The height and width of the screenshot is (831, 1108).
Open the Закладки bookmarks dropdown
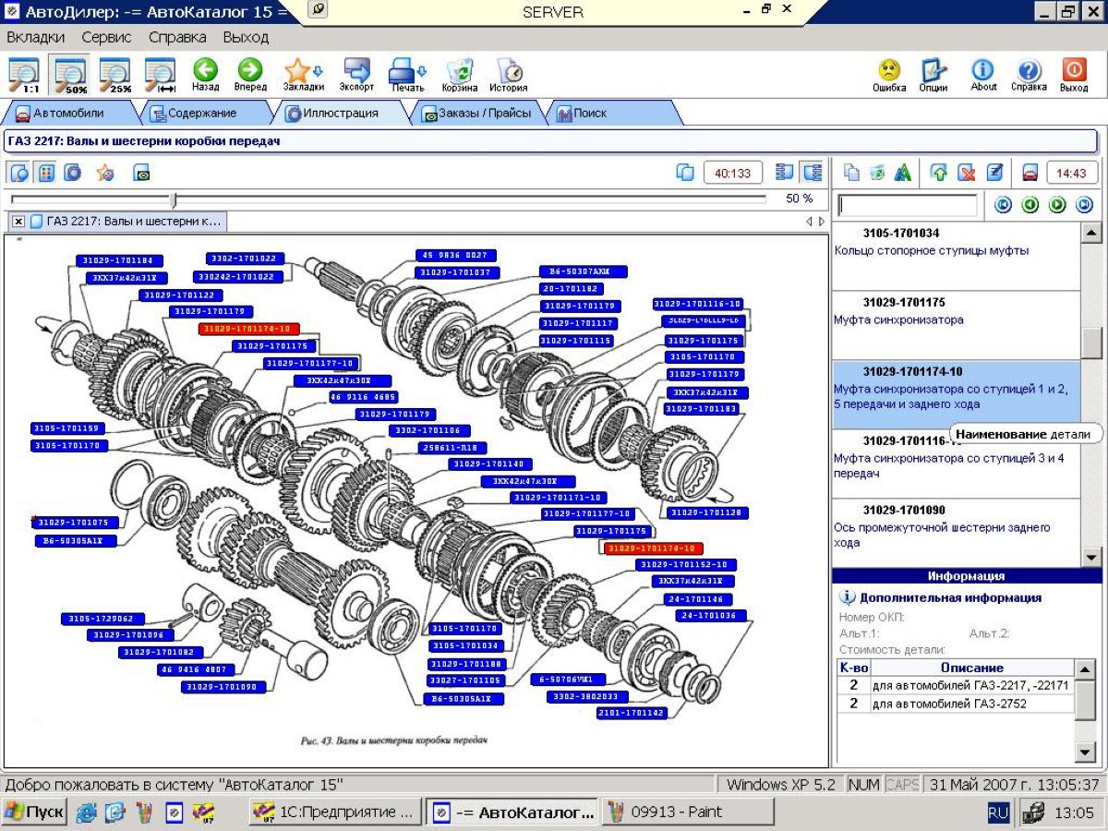click(x=304, y=75)
